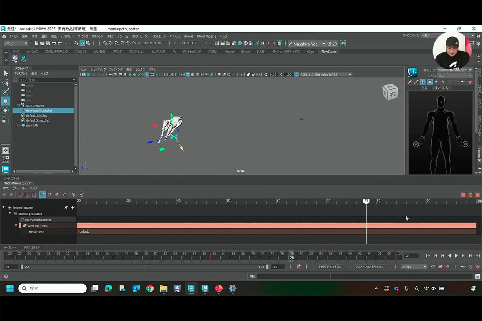
Task: Click the Windows Start button
Action: [10, 288]
